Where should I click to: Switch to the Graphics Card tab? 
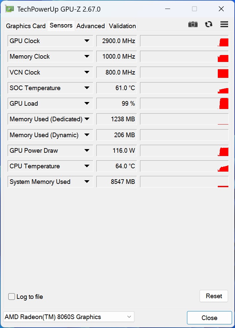(x=26, y=26)
